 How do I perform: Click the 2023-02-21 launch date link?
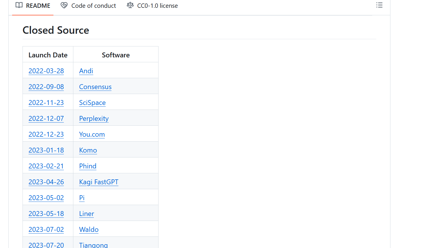(x=46, y=166)
